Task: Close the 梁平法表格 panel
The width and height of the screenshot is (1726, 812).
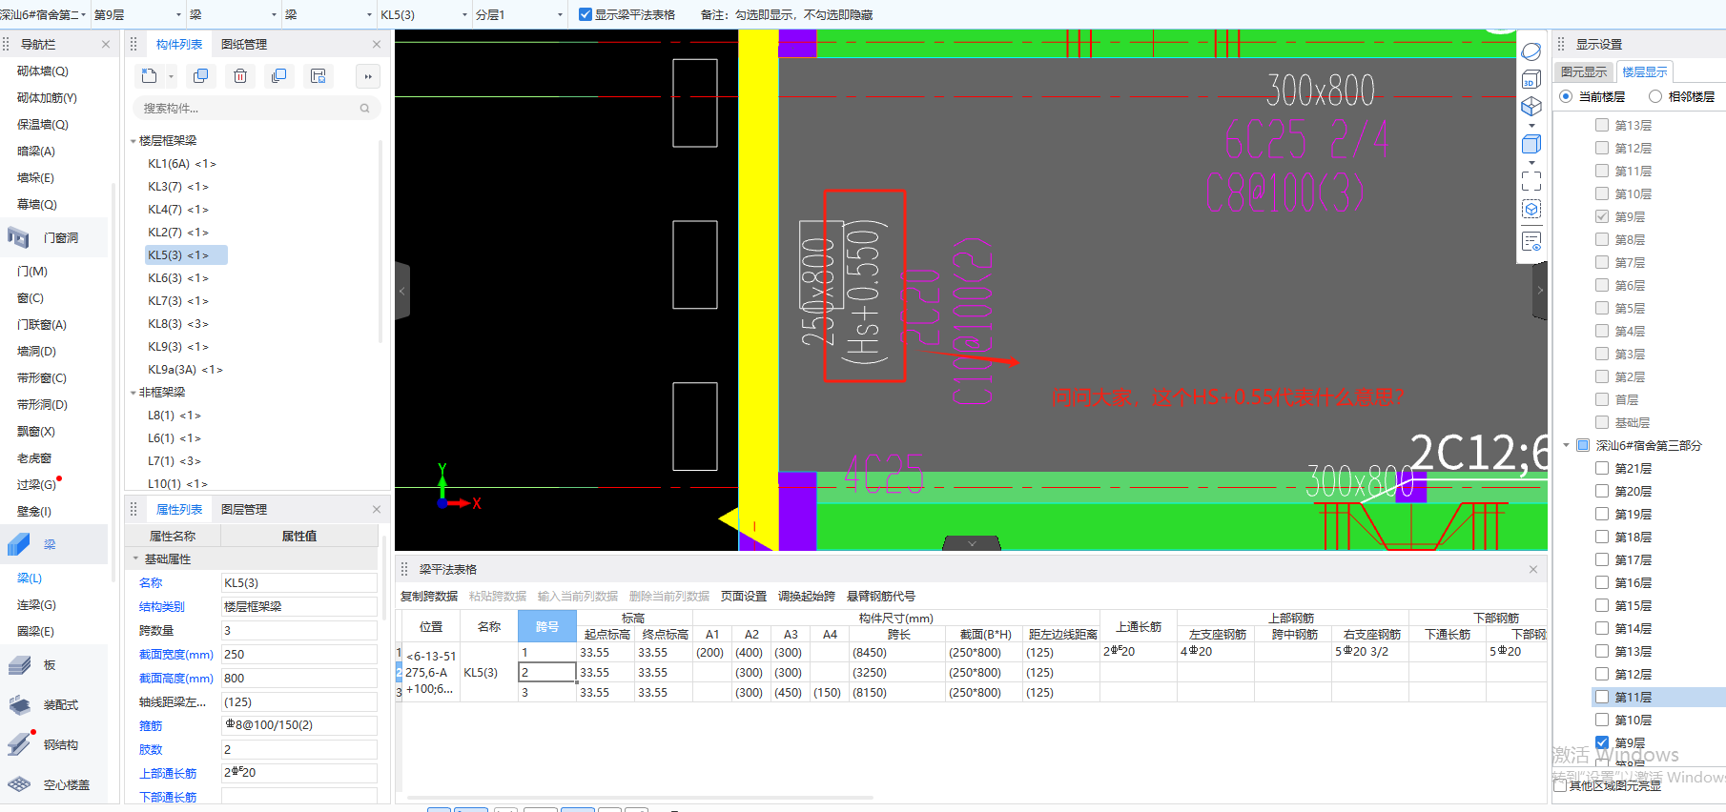Action: click(x=1533, y=569)
